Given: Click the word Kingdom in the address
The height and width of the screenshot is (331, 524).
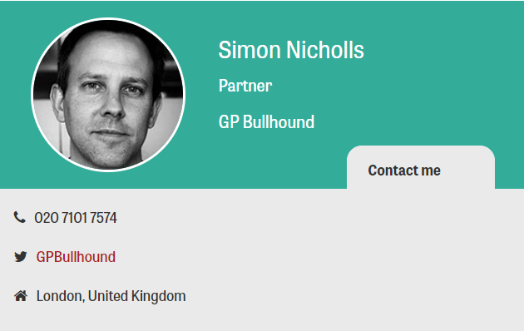Looking at the screenshot, I should pyautogui.click(x=158, y=296).
